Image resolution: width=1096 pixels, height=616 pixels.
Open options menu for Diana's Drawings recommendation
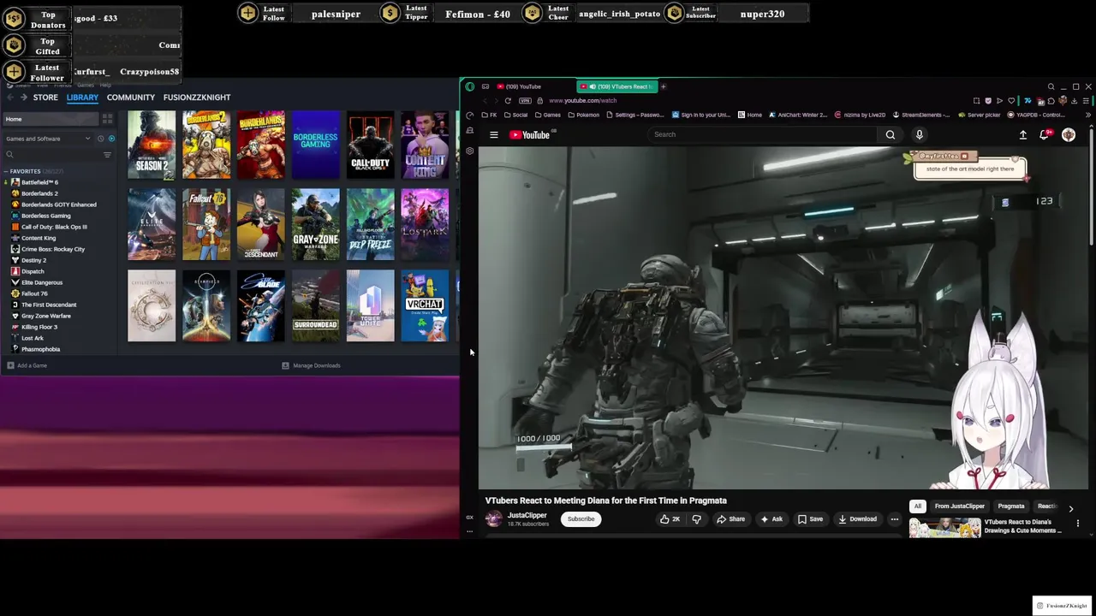click(1078, 524)
